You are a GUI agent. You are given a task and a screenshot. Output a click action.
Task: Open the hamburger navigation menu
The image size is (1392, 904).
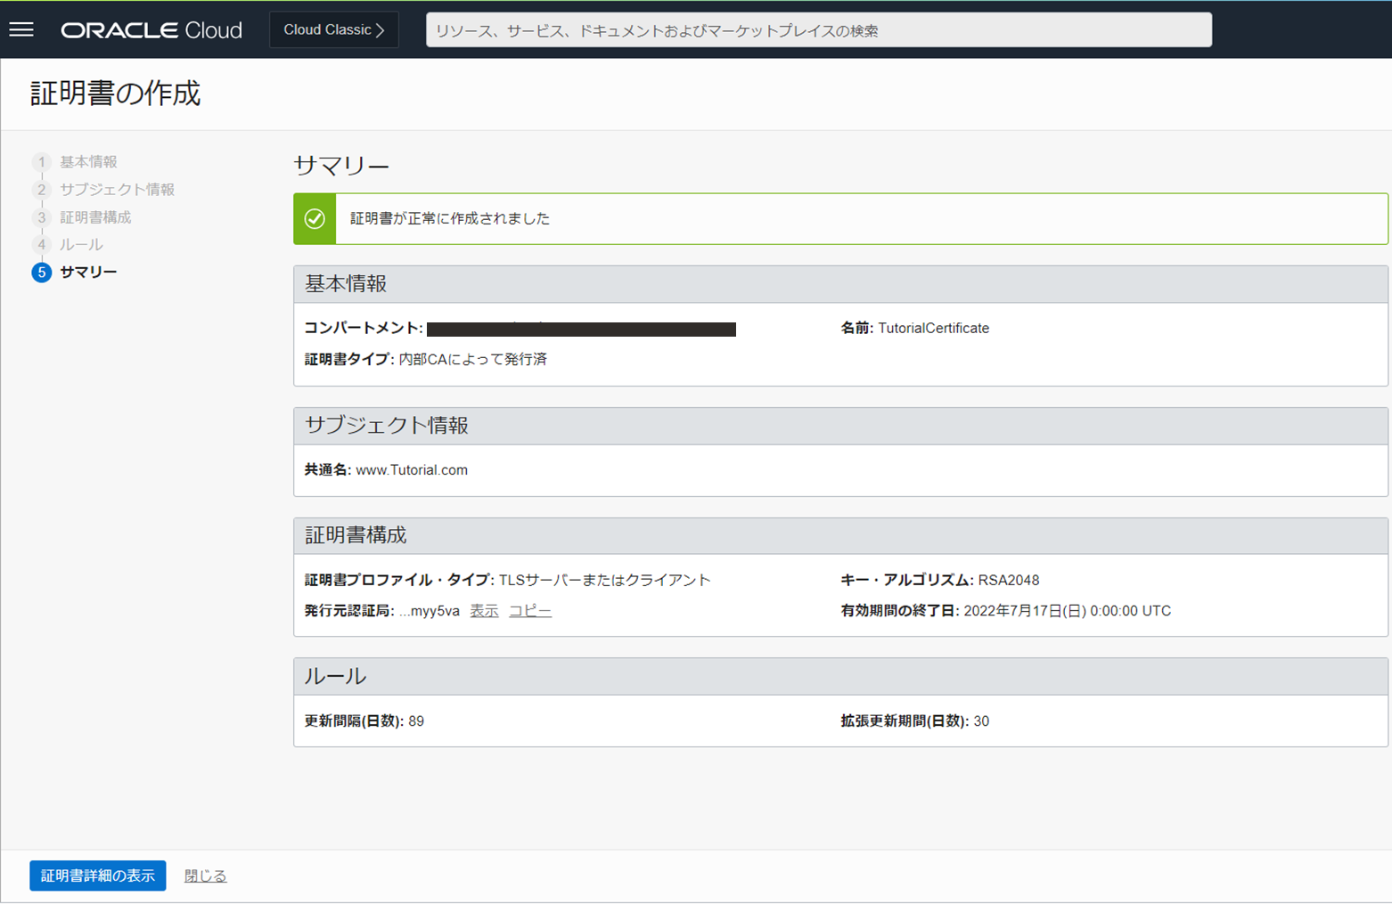click(21, 30)
